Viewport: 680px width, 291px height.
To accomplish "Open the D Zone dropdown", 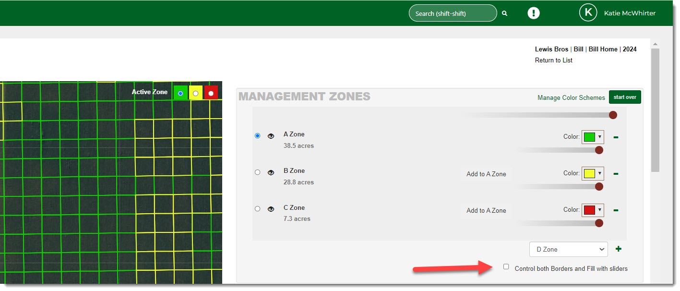I will click(x=568, y=249).
